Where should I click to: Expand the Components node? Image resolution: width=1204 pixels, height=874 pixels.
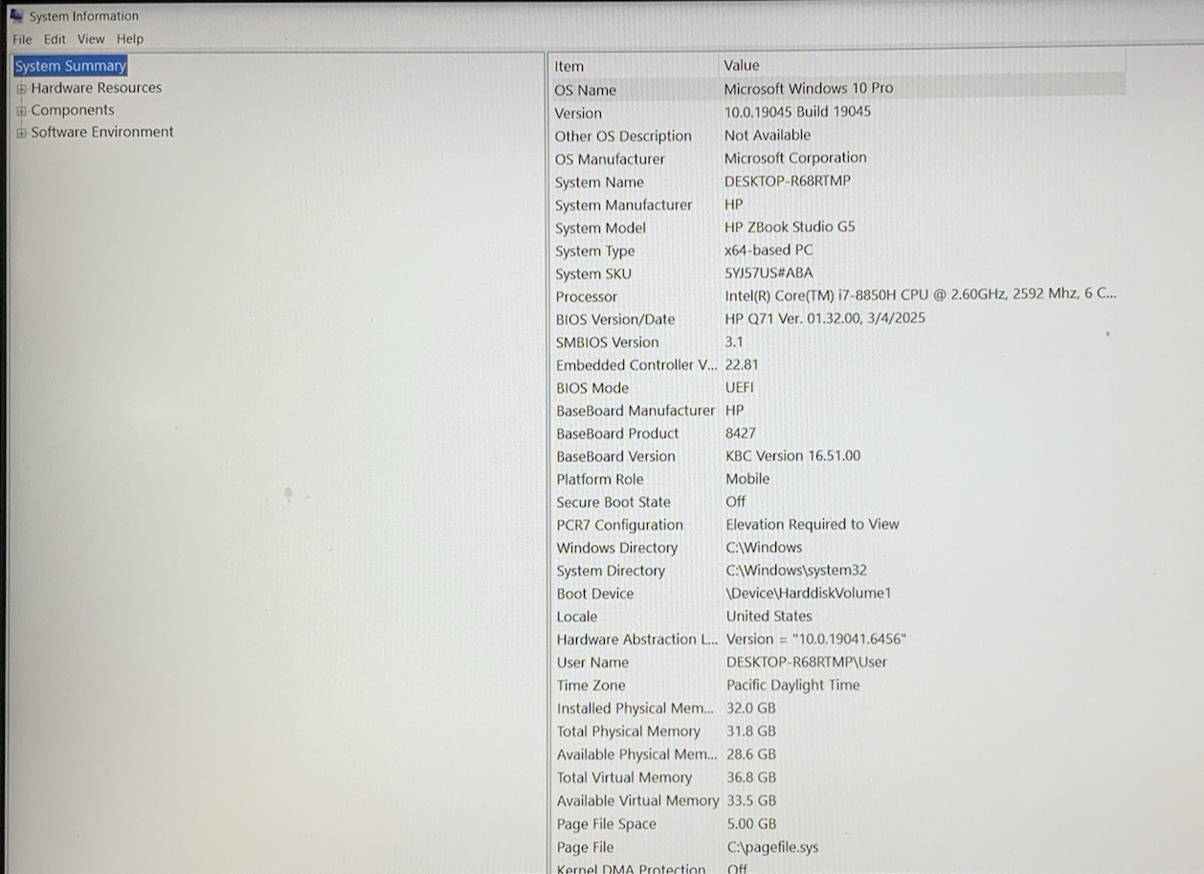click(21, 111)
